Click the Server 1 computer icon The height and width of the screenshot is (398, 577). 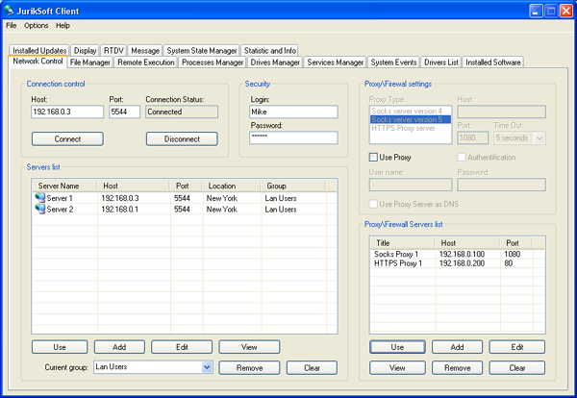tap(39, 197)
